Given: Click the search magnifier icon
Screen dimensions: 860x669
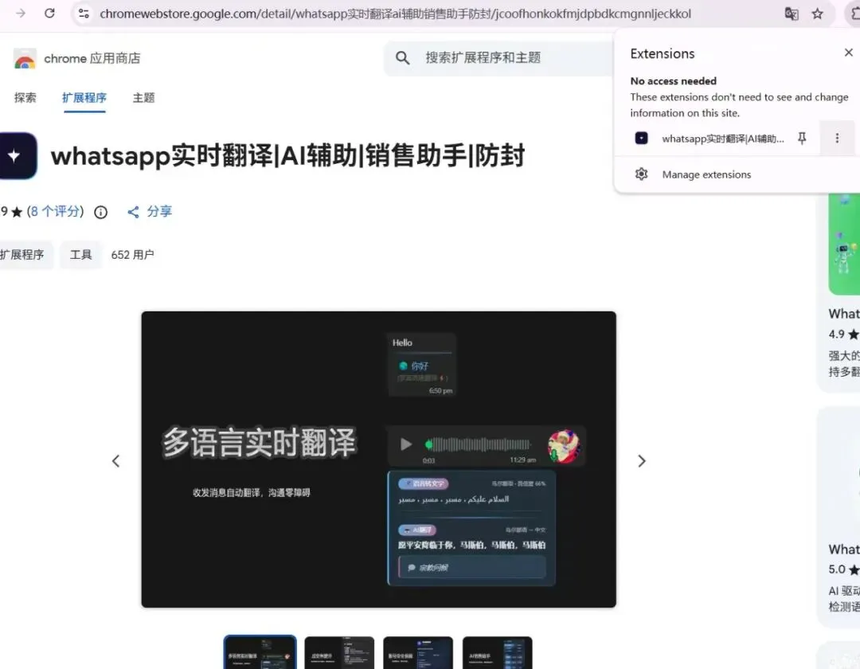Looking at the screenshot, I should (403, 57).
